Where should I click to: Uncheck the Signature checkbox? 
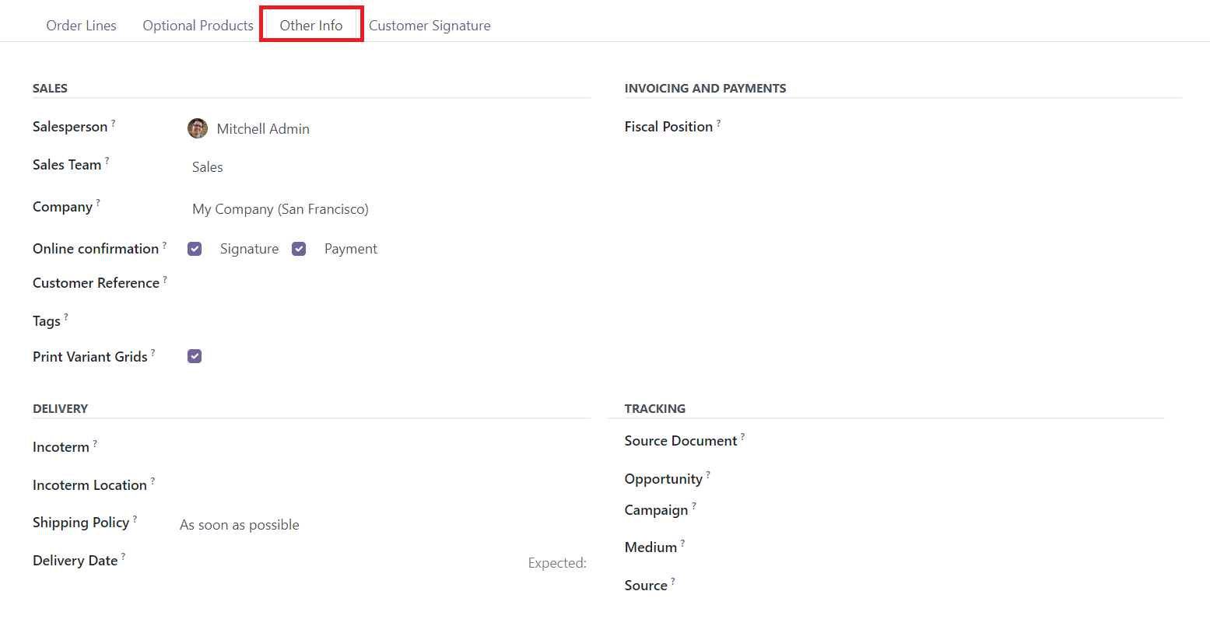pyautogui.click(x=195, y=249)
